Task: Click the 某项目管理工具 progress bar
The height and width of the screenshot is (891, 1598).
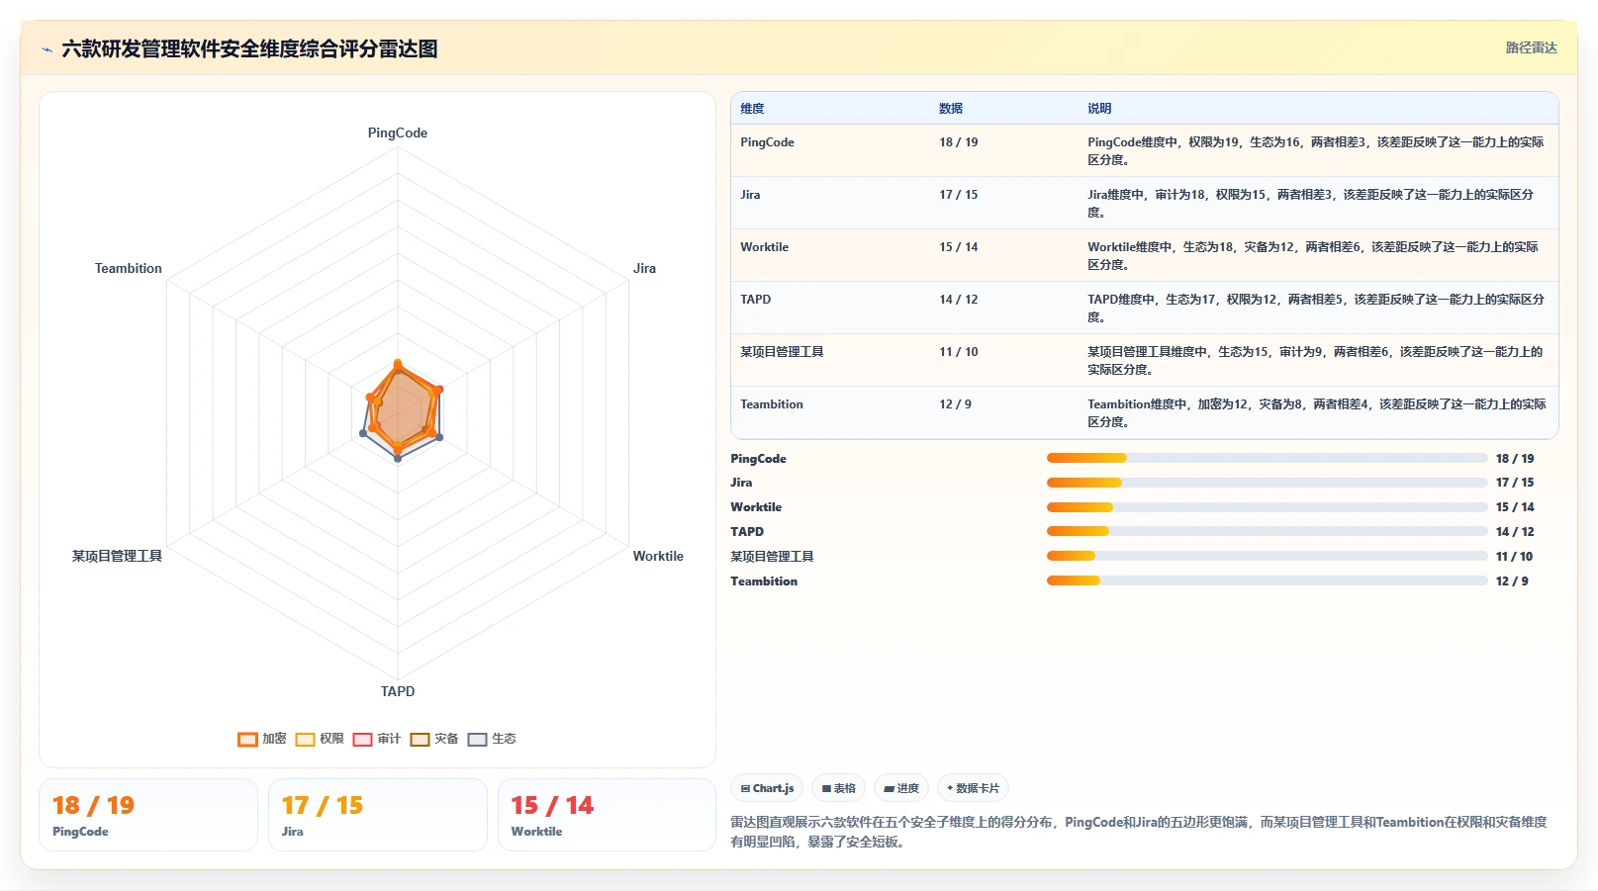Action: 1267,556
